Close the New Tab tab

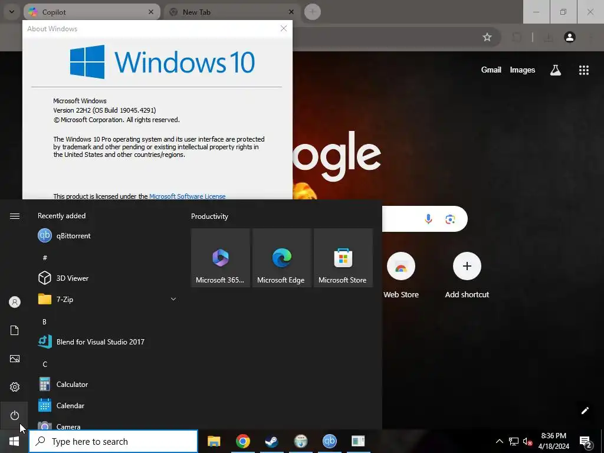coord(291,12)
